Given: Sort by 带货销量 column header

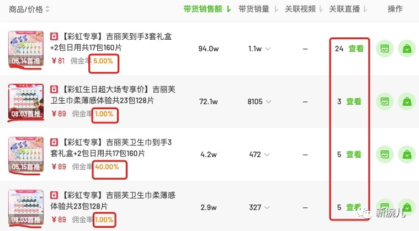Looking at the screenshot, I should click(258, 9).
